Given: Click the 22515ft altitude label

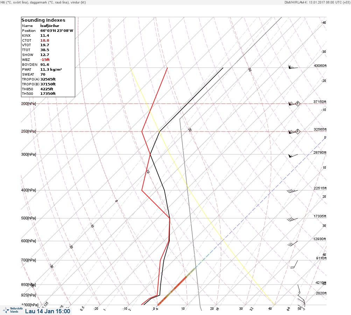Looking at the screenshot, I should pos(320,188).
